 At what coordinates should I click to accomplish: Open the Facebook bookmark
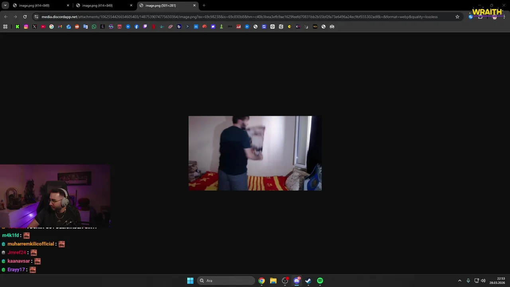(136, 27)
